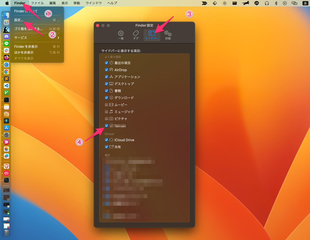
Task: Launch Firefox from the Dock
Action: click(6, 57)
